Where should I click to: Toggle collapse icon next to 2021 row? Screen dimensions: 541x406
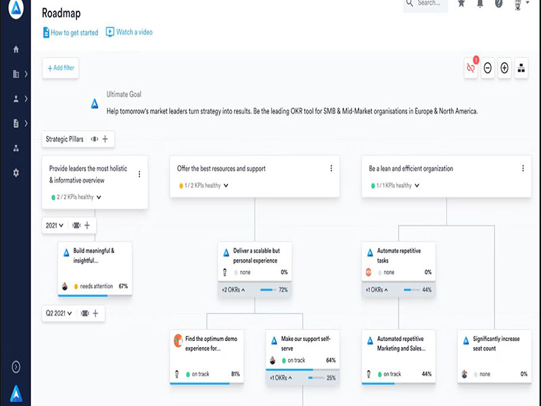click(x=76, y=225)
